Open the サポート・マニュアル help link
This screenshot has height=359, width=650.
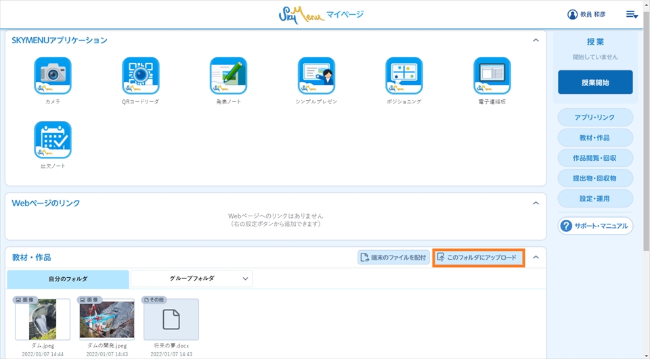tap(595, 226)
